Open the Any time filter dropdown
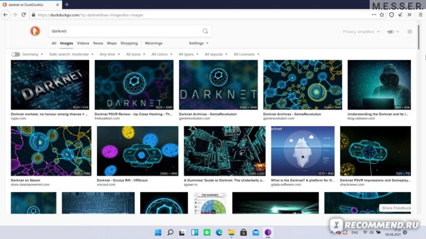This screenshot has height=239, width=426. (x=109, y=54)
